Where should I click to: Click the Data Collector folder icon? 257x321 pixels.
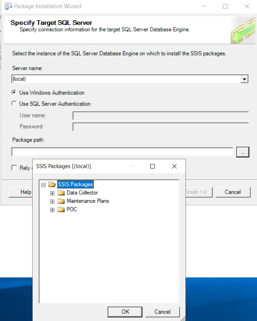(x=61, y=193)
